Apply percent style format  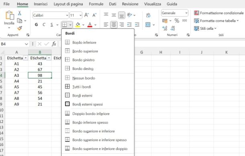pyautogui.click(x=177, y=21)
